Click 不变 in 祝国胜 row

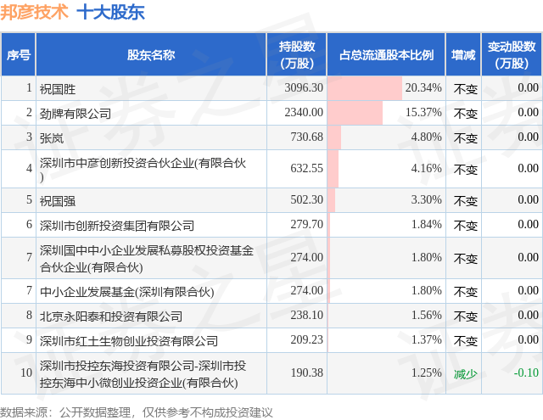(466, 89)
